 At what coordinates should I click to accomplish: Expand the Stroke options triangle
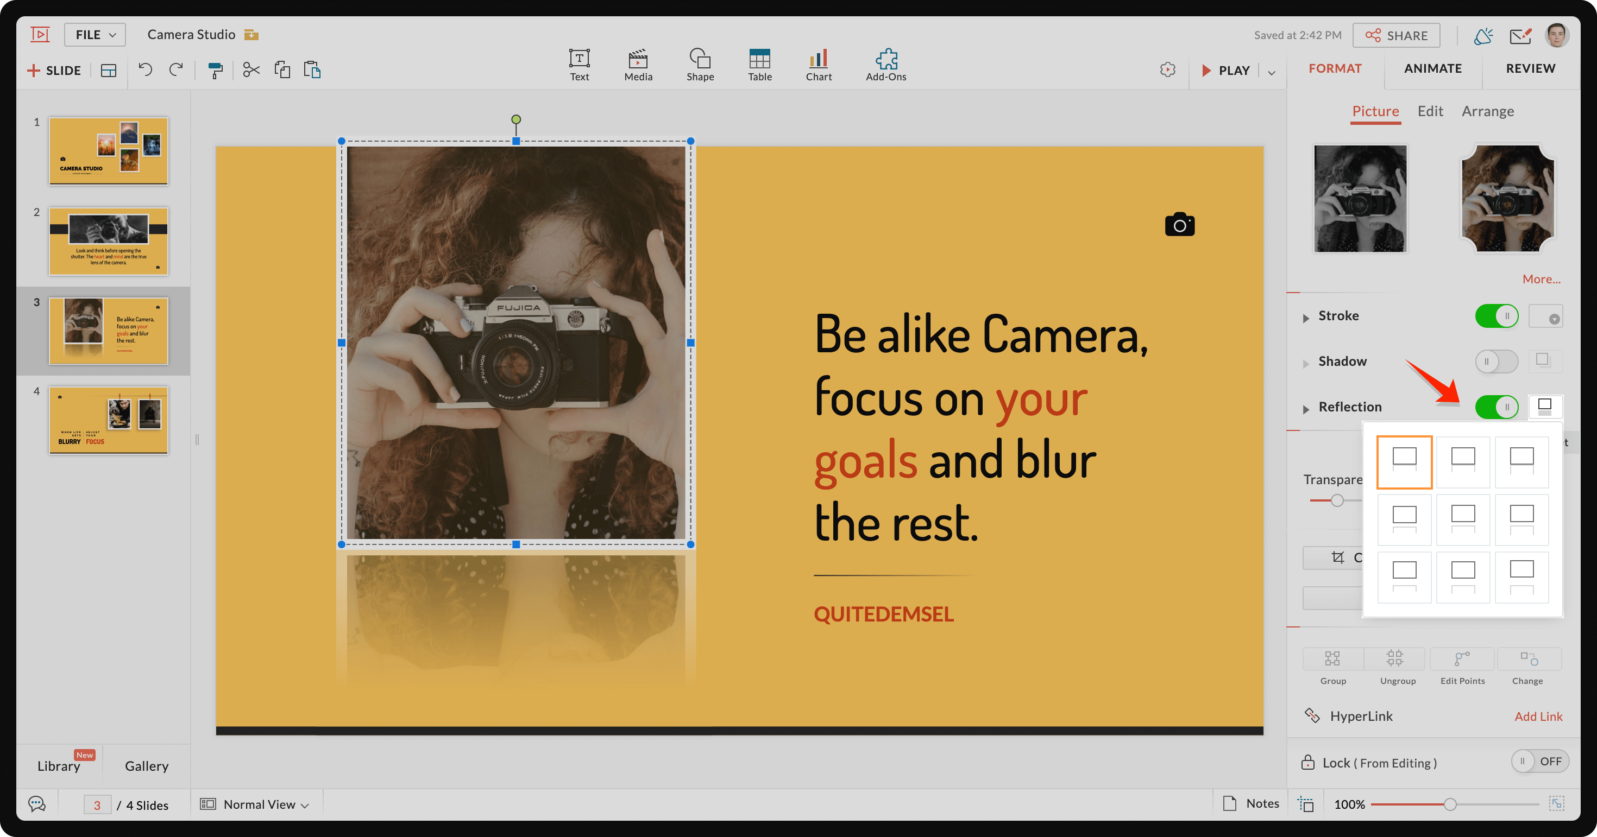pyautogui.click(x=1306, y=318)
